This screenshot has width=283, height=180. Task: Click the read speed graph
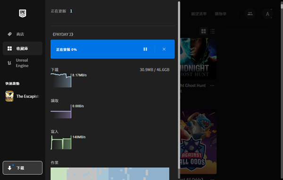coord(61,111)
